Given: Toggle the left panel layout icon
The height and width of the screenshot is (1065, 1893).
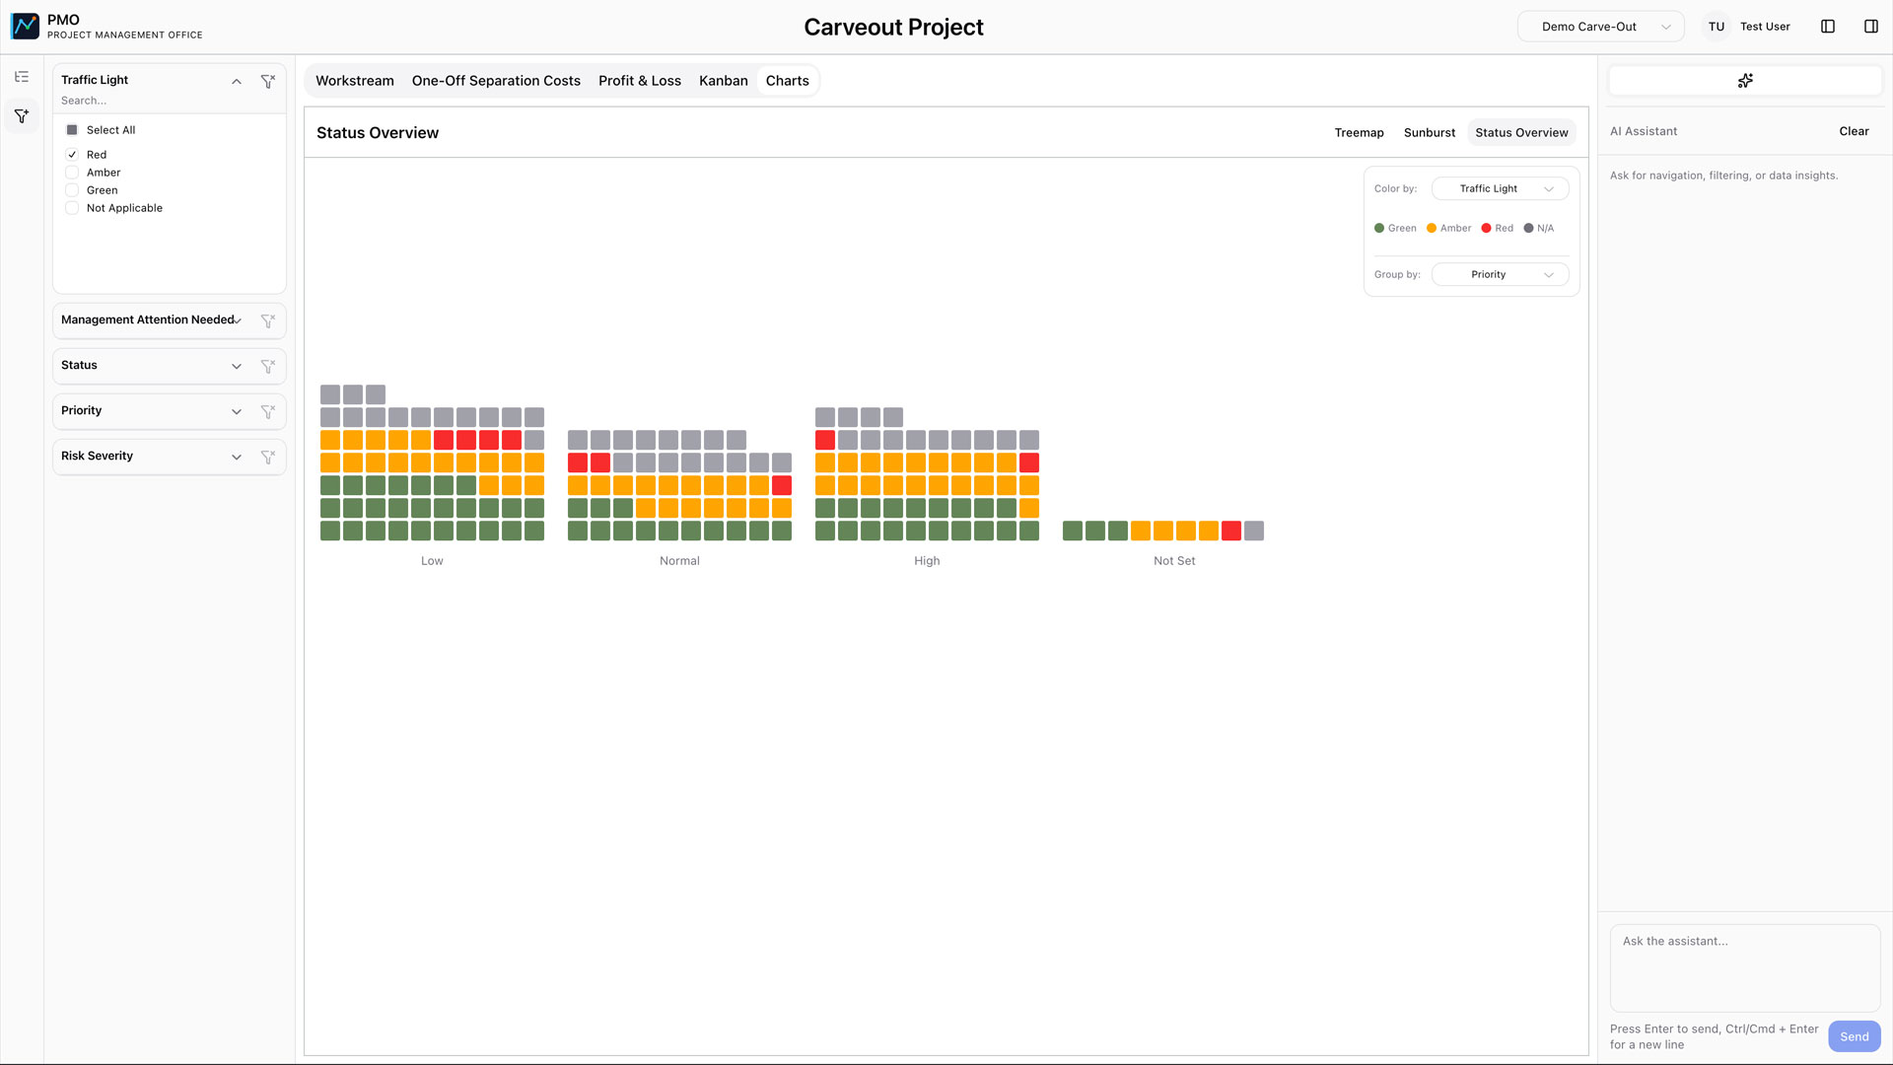Looking at the screenshot, I should (x=1828, y=26).
